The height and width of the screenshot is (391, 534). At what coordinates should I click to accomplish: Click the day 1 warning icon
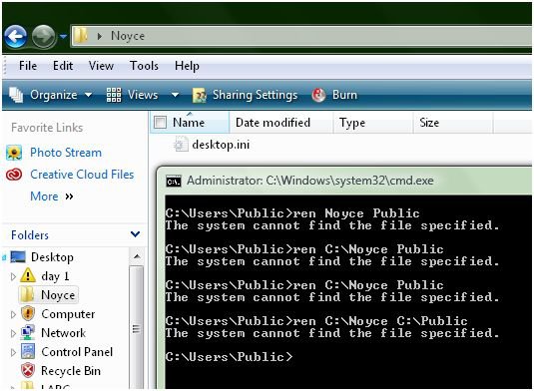[28, 275]
